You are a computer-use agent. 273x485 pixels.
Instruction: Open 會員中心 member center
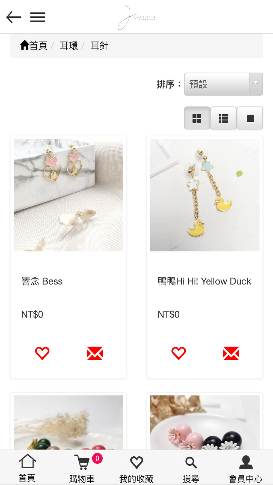point(246,468)
